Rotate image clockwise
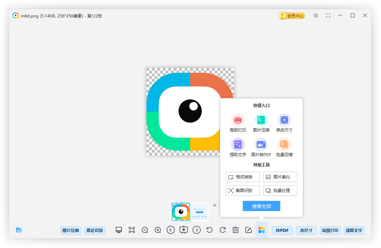Image resolution: width=381 pixels, height=248 pixels. click(x=223, y=230)
